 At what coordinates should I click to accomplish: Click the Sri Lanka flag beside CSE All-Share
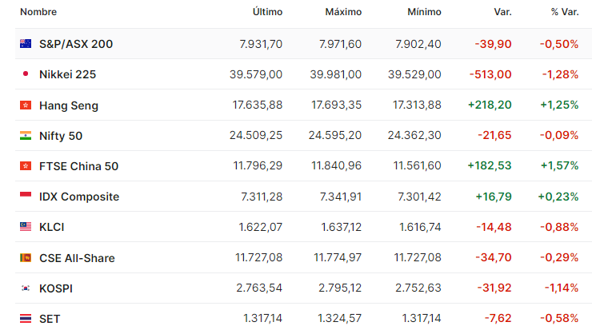pos(26,258)
